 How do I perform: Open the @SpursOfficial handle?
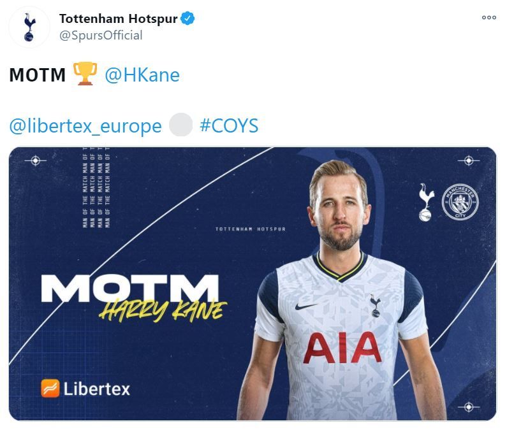tap(101, 35)
